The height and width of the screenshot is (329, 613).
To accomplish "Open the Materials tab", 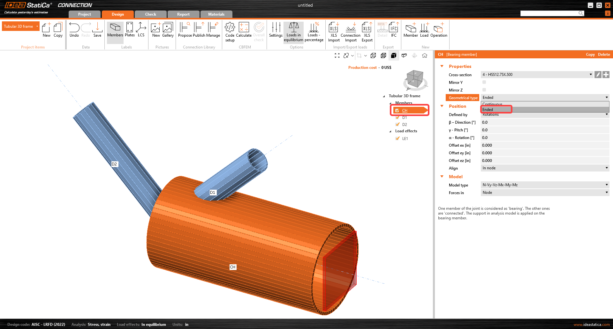I will click(x=216, y=14).
